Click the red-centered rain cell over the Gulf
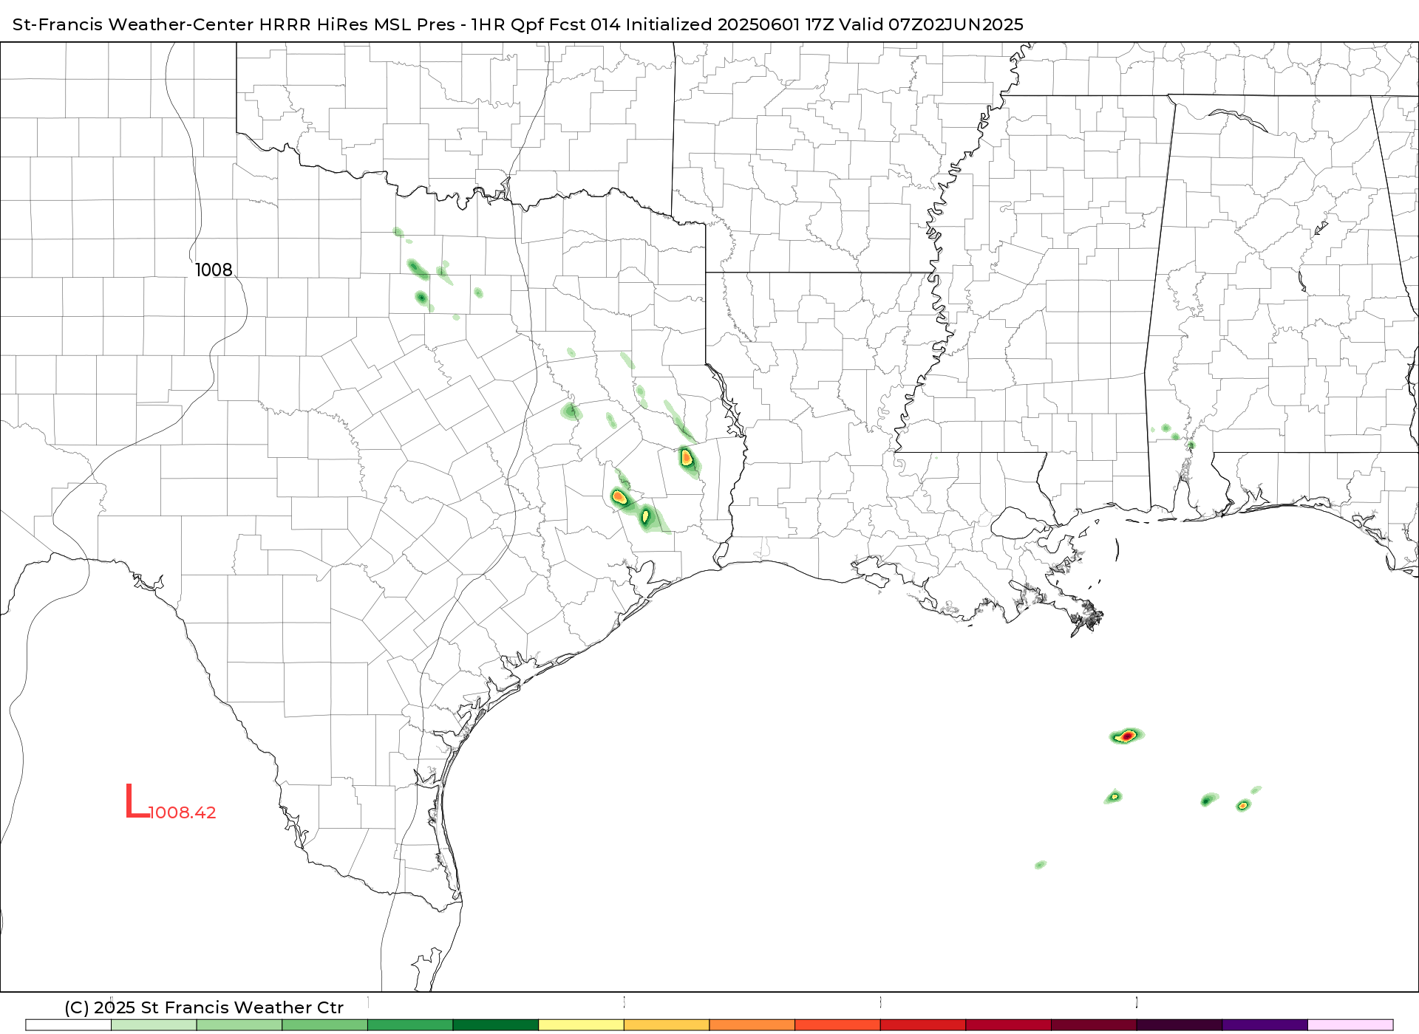Viewport: 1419px width, 1034px height. tap(1126, 736)
